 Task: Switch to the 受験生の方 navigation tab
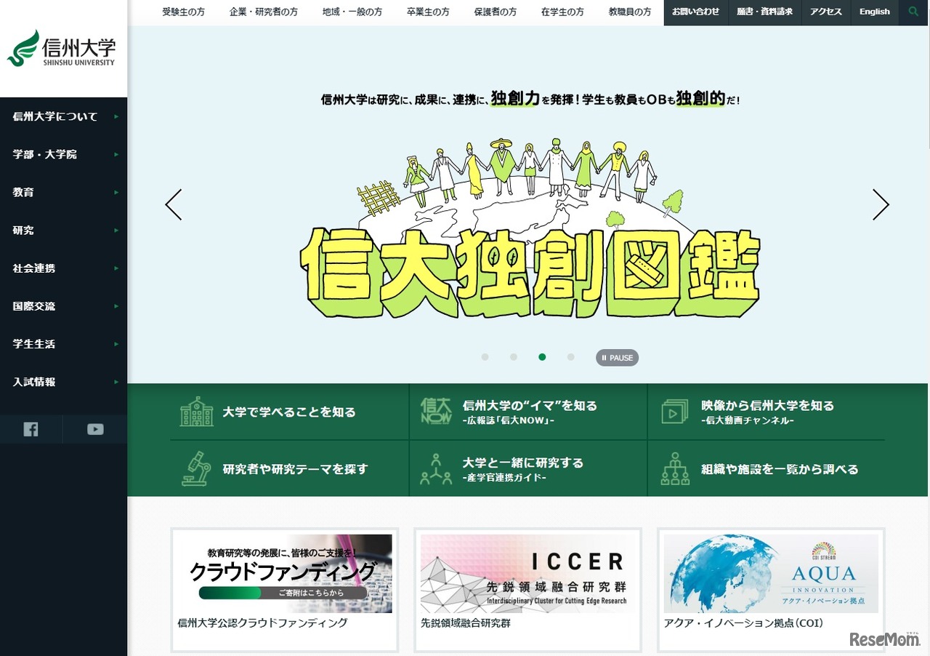182,12
